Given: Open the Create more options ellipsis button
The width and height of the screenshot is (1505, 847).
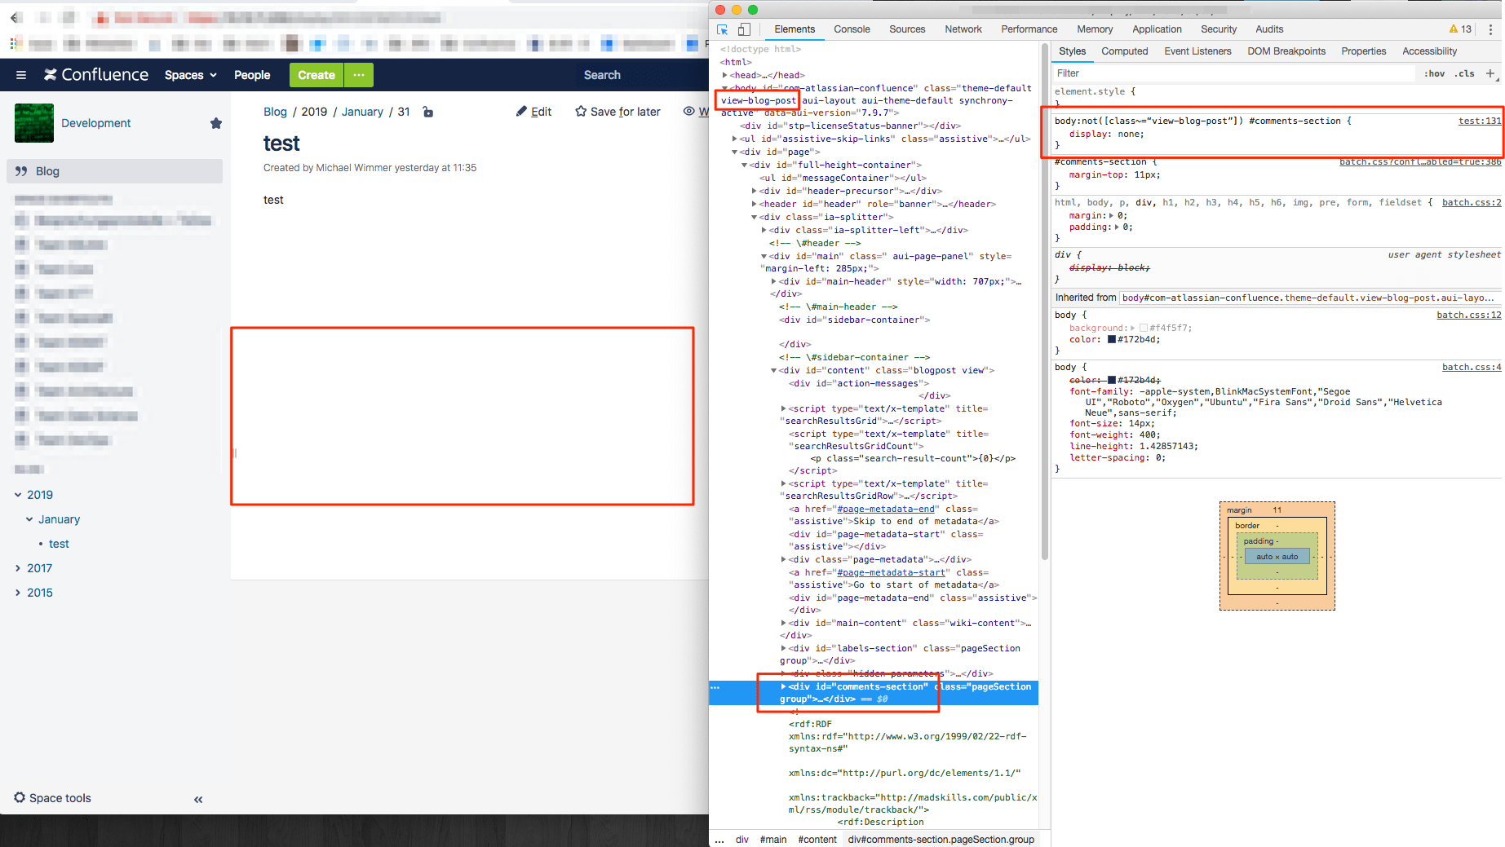Looking at the screenshot, I should pyautogui.click(x=359, y=75).
